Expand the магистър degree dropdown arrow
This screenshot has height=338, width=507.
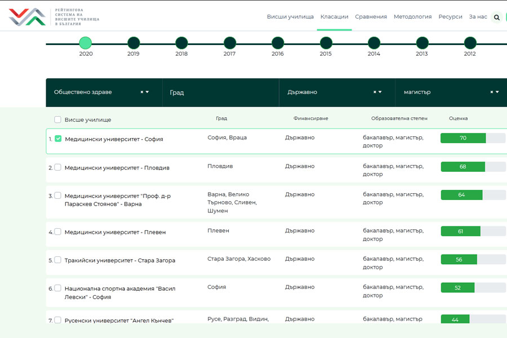tap(497, 92)
